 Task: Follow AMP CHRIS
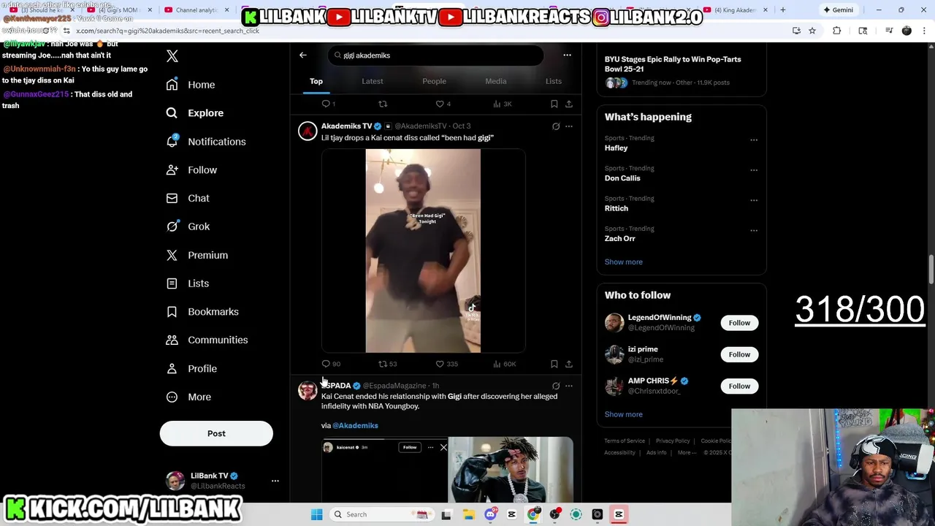(739, 386)
